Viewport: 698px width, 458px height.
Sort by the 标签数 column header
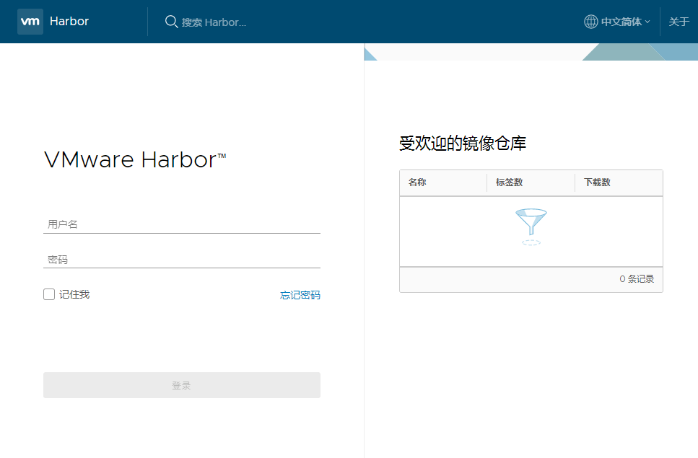click(510, 182)
